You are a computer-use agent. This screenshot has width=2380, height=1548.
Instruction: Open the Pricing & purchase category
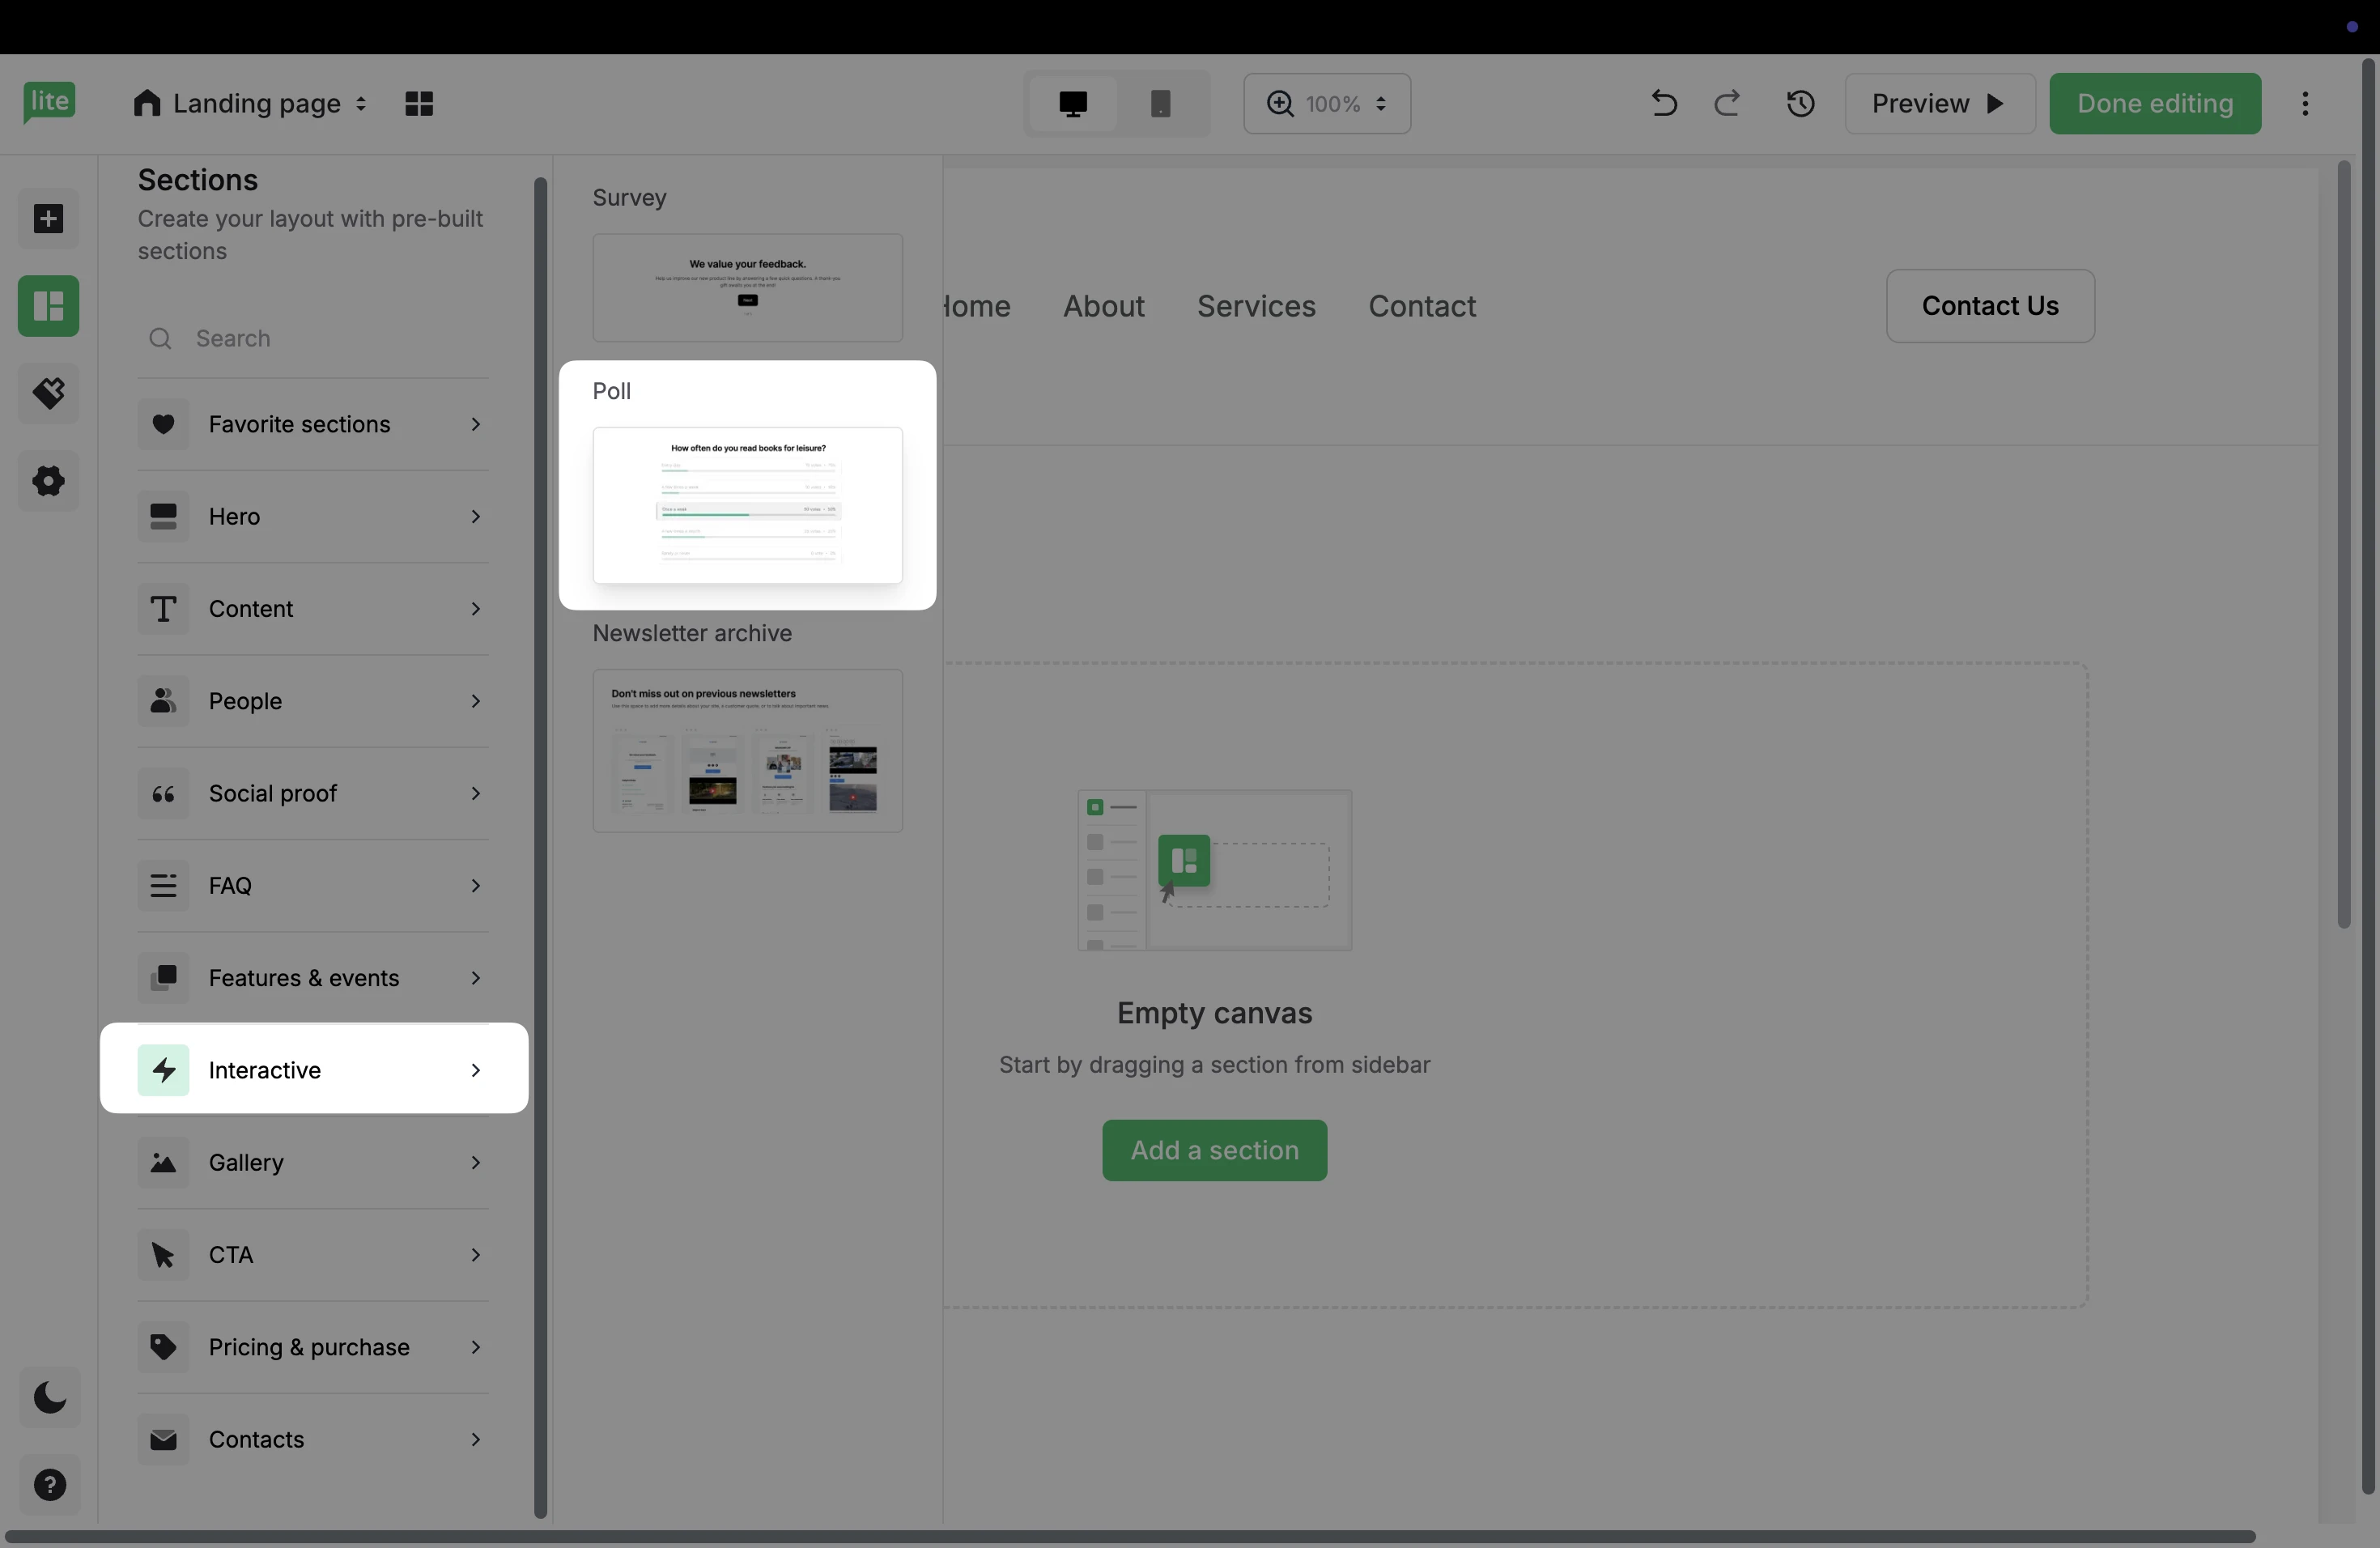[313, 1347]
